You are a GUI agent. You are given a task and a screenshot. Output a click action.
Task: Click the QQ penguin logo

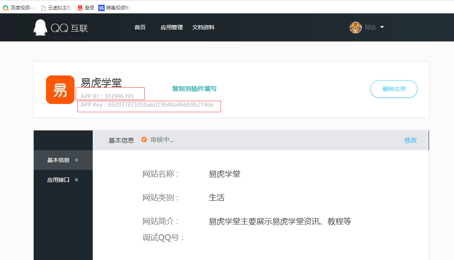click(x=40, y=28)
